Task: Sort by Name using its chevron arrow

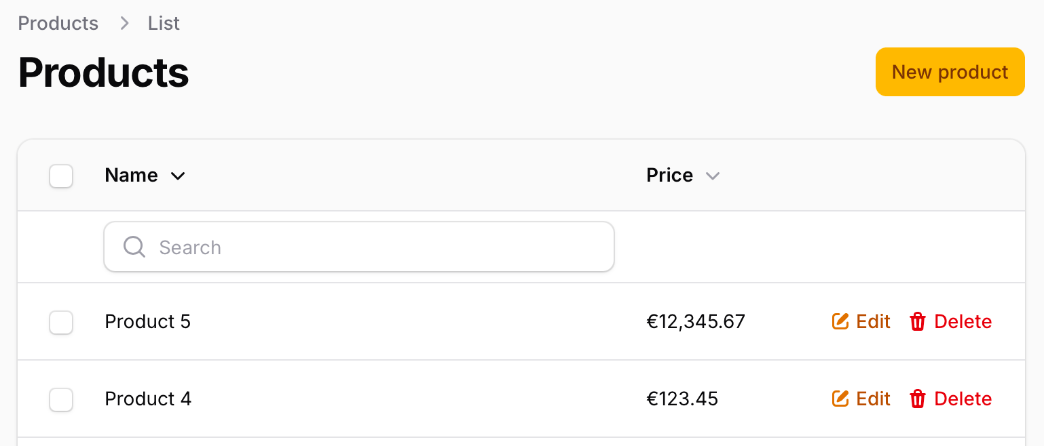Action: (x=178, y=176)
